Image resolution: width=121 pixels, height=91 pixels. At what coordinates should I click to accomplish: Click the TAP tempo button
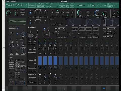[23, 11]
